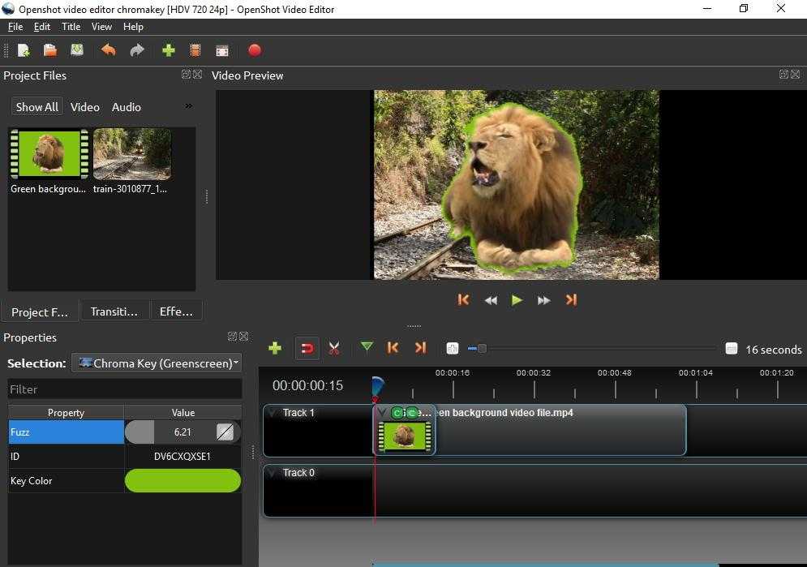Click the green Key Color swatch
The image size is (807, 567).
[182, 481]
